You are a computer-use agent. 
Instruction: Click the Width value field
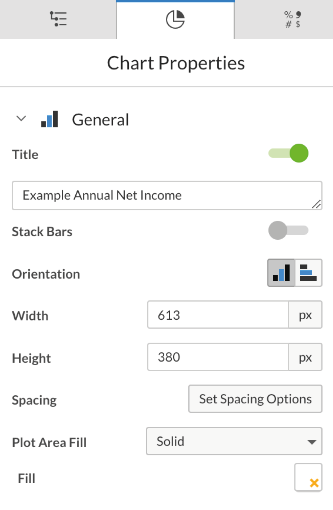click(x=218, y=315)
